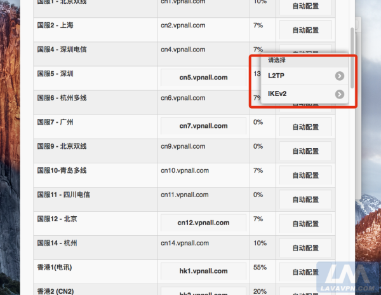
Task: Select the cn10.vpnall.com address text
Action: (185, 170)
